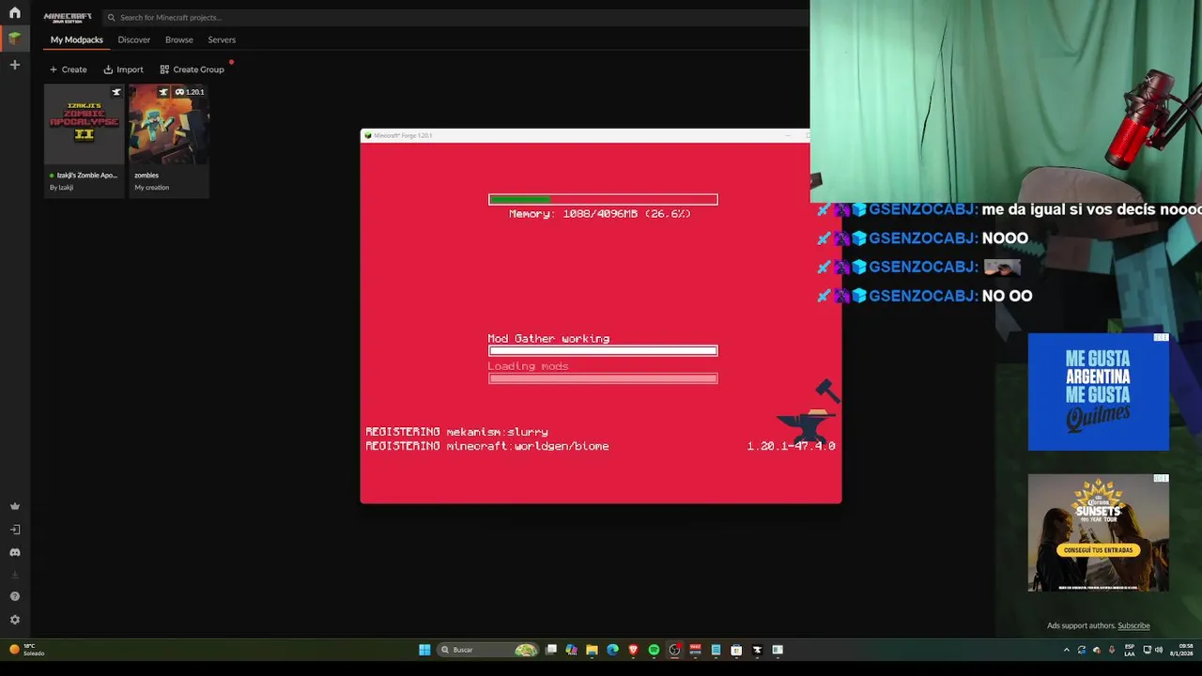
Task: Click the Loading mods progress bar
Action: [603, 378]
